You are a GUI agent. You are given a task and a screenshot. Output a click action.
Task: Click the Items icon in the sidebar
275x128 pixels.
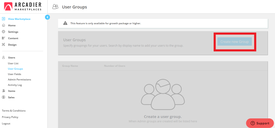4,91
